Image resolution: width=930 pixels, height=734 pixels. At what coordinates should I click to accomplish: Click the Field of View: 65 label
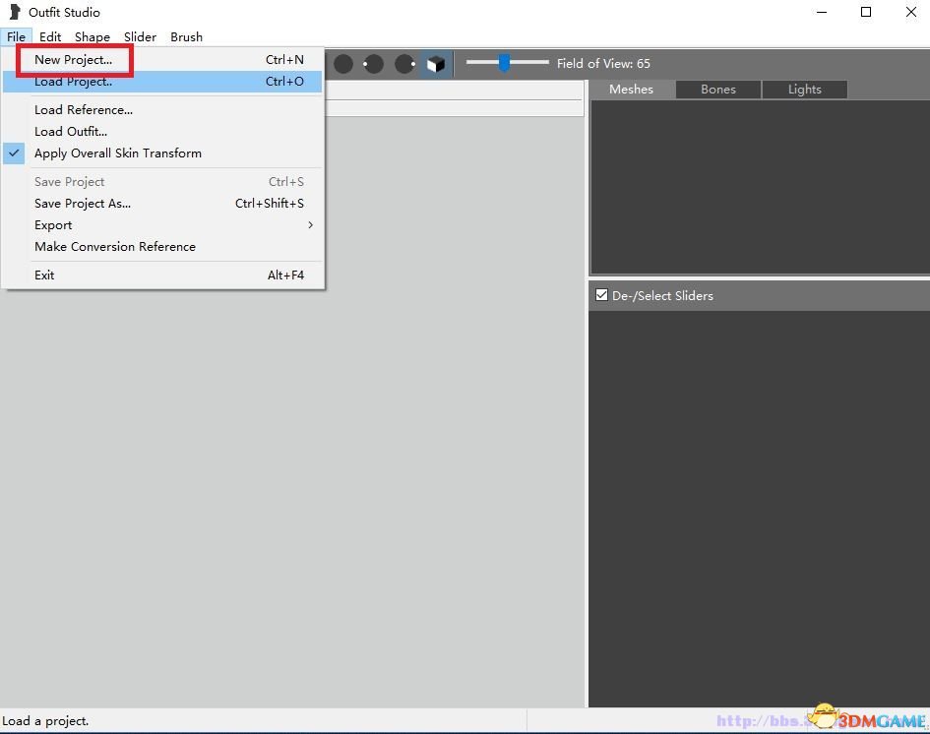[603, 63]
